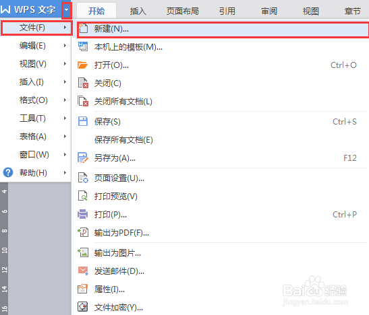Screen dimensions: 369x315
Task: Open the 页面布局 ribbon tab
Action: [183, 11]
